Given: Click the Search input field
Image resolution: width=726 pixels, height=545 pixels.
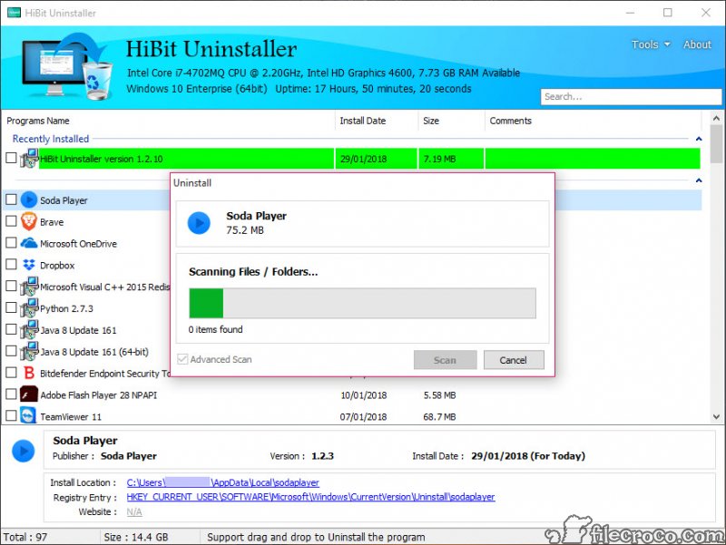Looking at the screenshot, I should coord(631,97).
